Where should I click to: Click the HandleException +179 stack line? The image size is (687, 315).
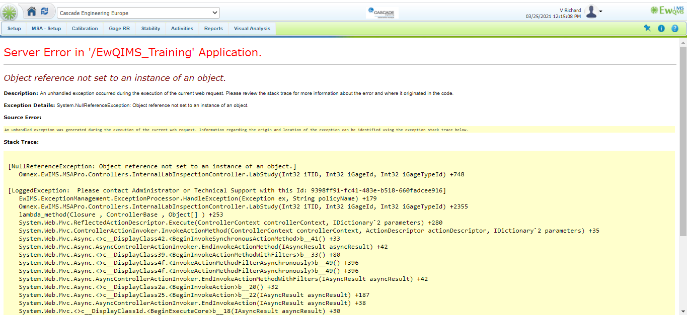click(x=198, y=198)
